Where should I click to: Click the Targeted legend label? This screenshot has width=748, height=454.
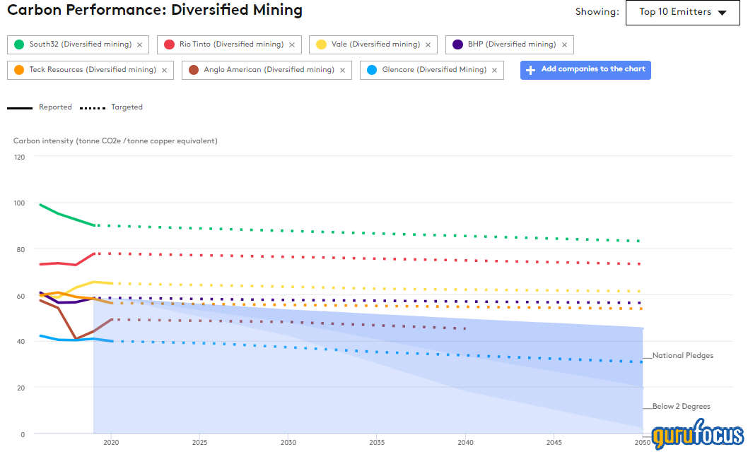pyautogui.click(x=127, y=107)
